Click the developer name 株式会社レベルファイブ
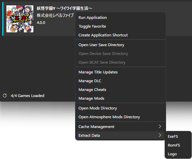This screenshot has width=192, height=159. pos(55,15)
